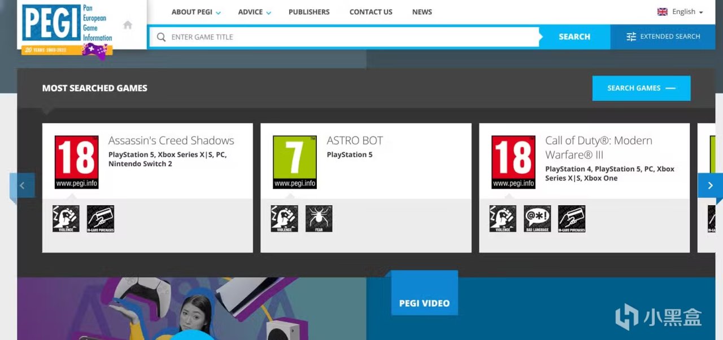Click the Bad Language descriptor on Call of Duty
The width and height of the screenshot is (723, 340).
[x=537, y=219]
